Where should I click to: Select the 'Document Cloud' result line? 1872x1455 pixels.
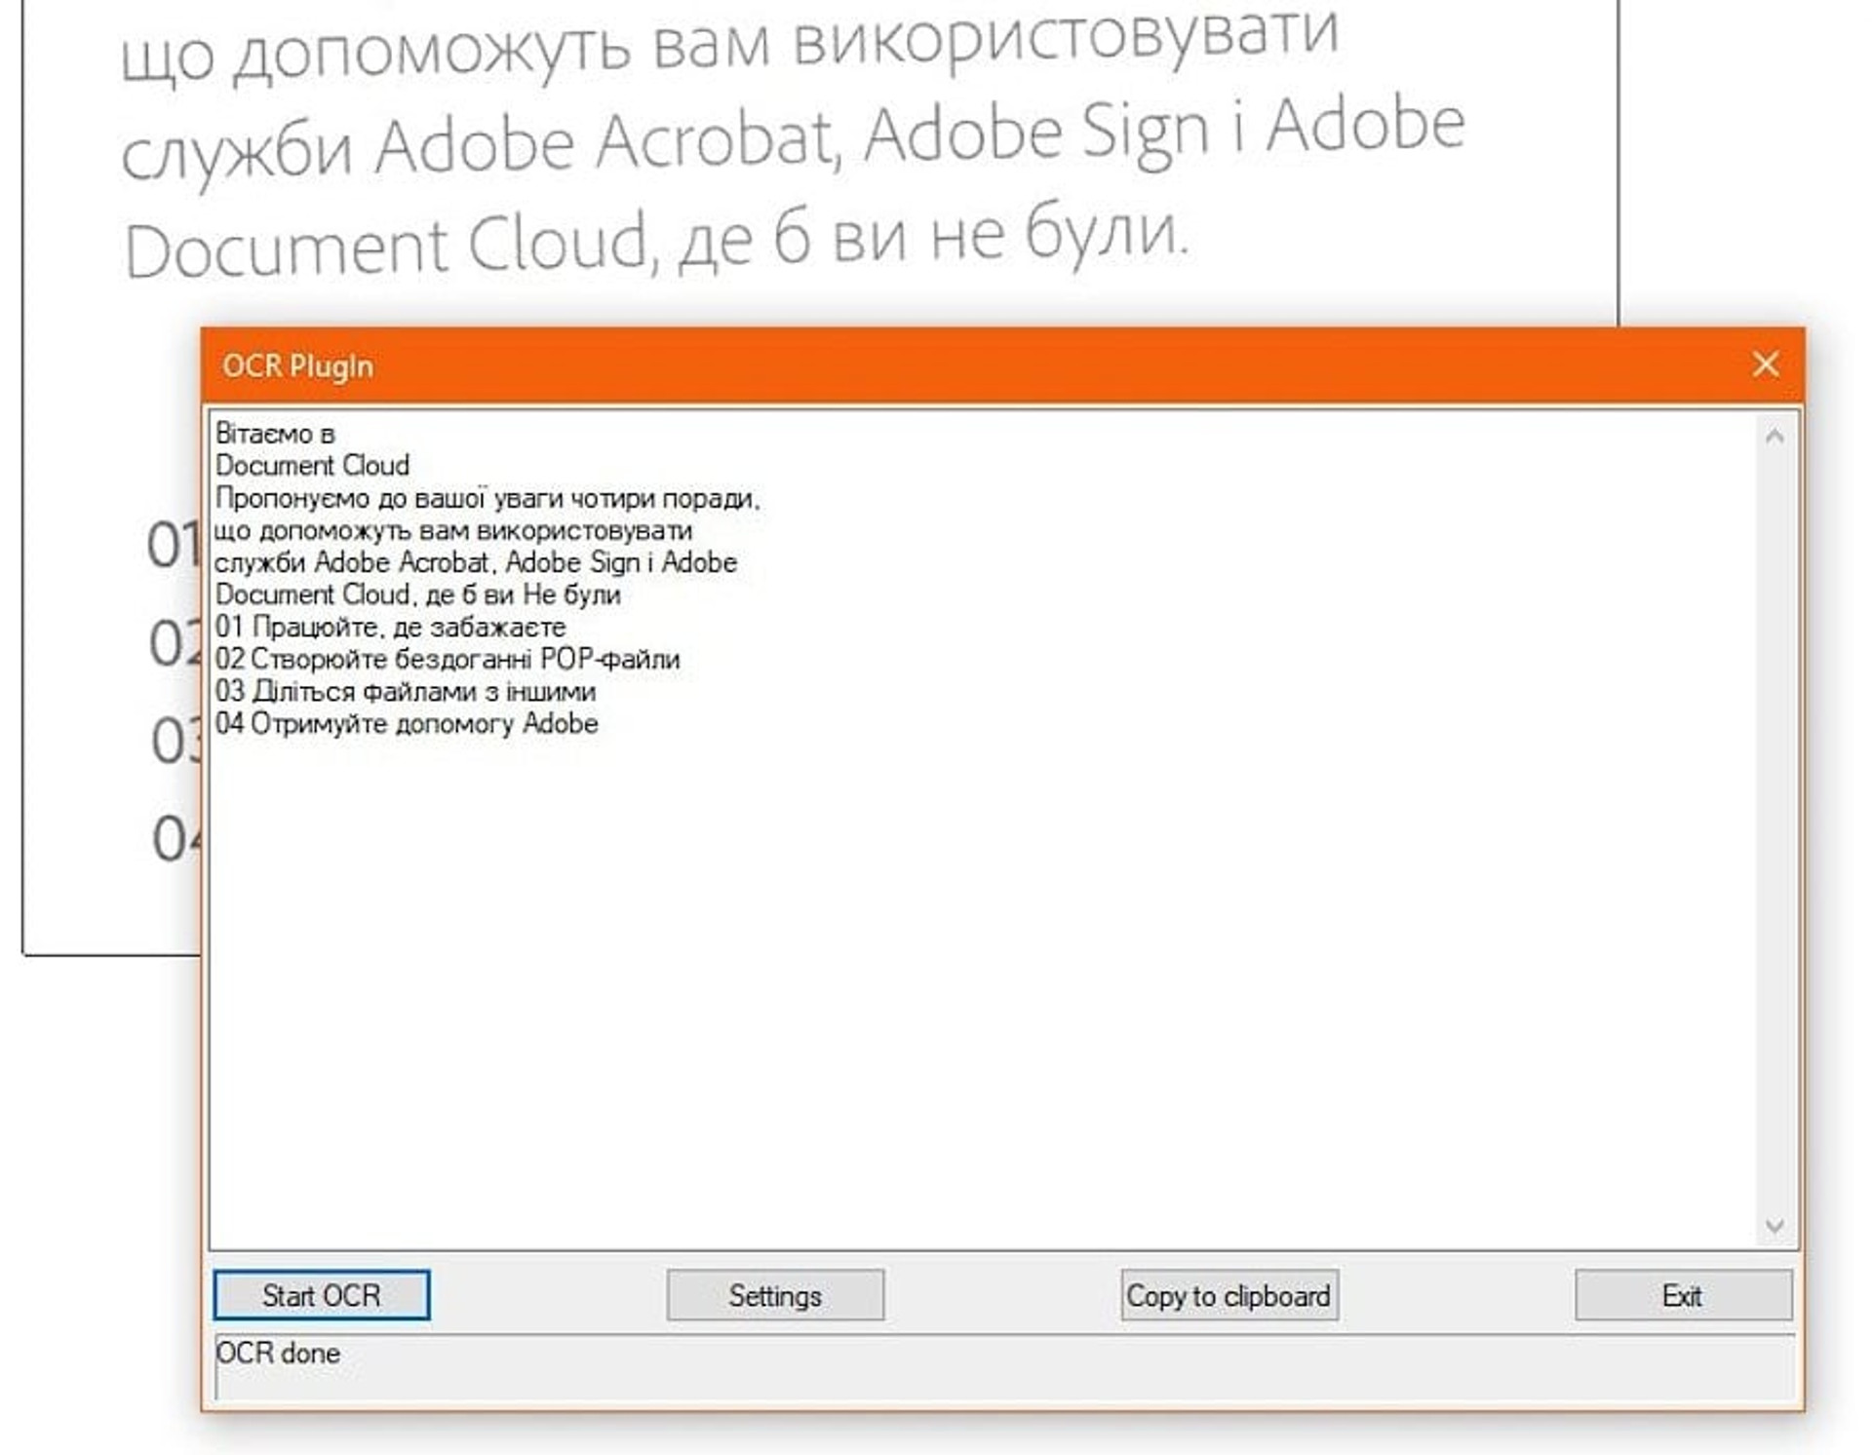pyautogui.click(x=312, y=465)
